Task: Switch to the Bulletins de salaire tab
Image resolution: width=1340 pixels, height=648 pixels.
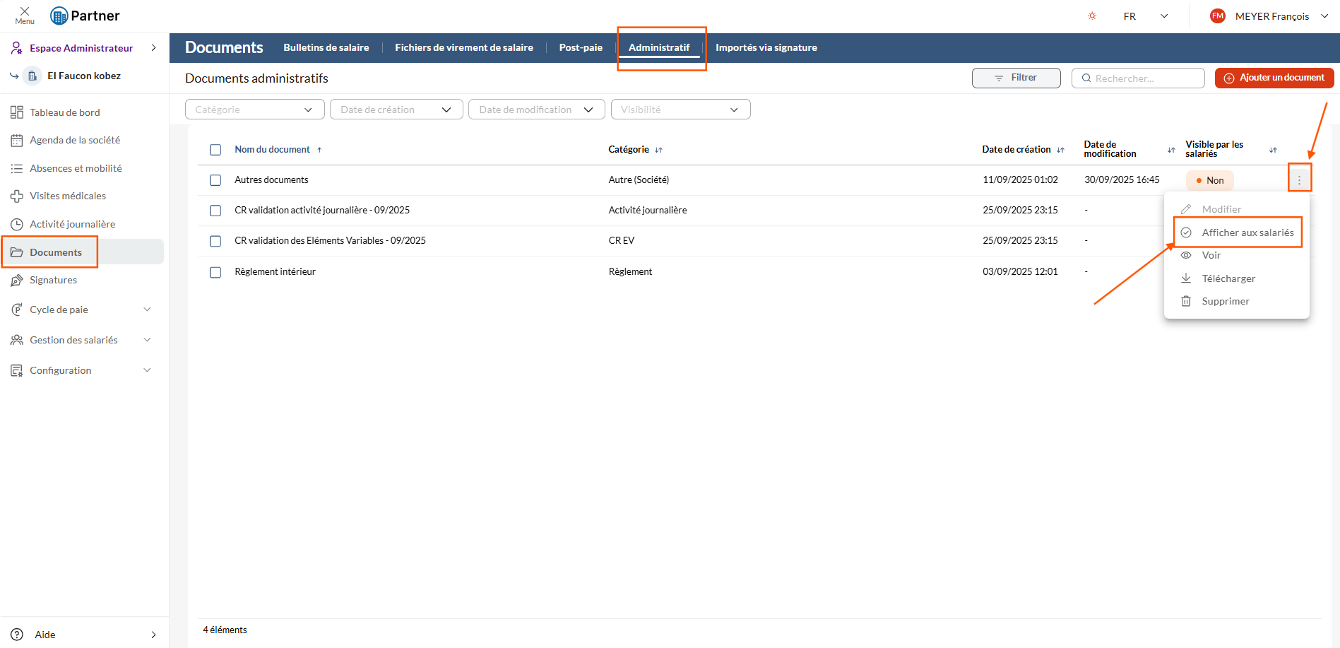Action: pyautogui.click(x=326, y=47)
